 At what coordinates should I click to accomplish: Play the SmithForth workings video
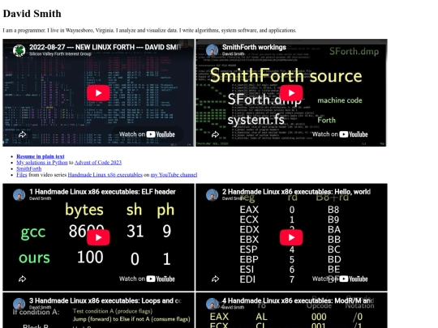[x=291, y=93]
